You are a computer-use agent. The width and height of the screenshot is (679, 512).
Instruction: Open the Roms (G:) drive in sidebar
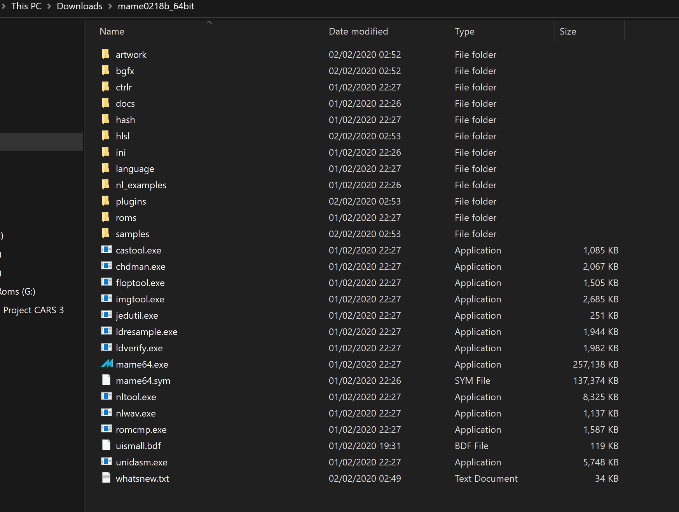pyautogui.click(x=17, y=292)
